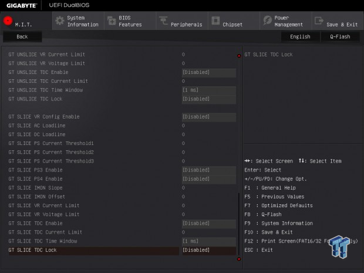
Task: Edit GT SLICE IMON Offset value
Action: 183,197
